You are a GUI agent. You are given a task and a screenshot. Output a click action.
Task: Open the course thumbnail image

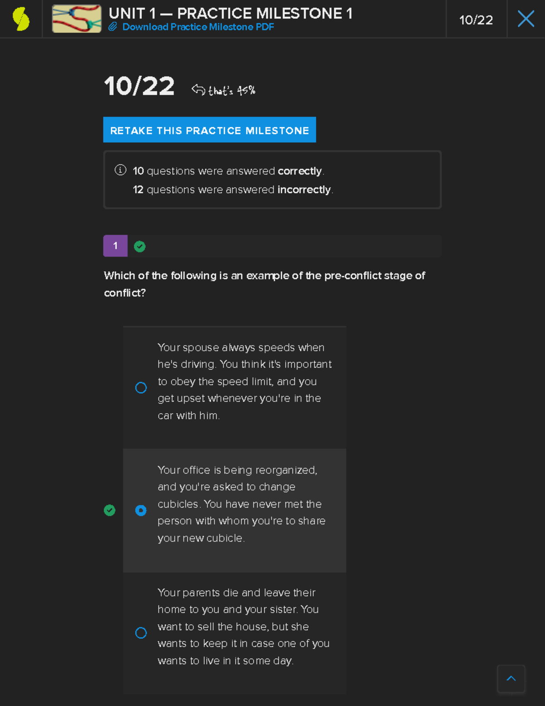click(75, 18)
